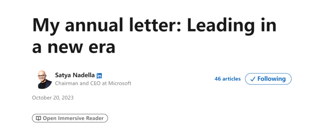Click the checkmark icon inside Following button
335x131 pixels.
[x=253, y=79]
